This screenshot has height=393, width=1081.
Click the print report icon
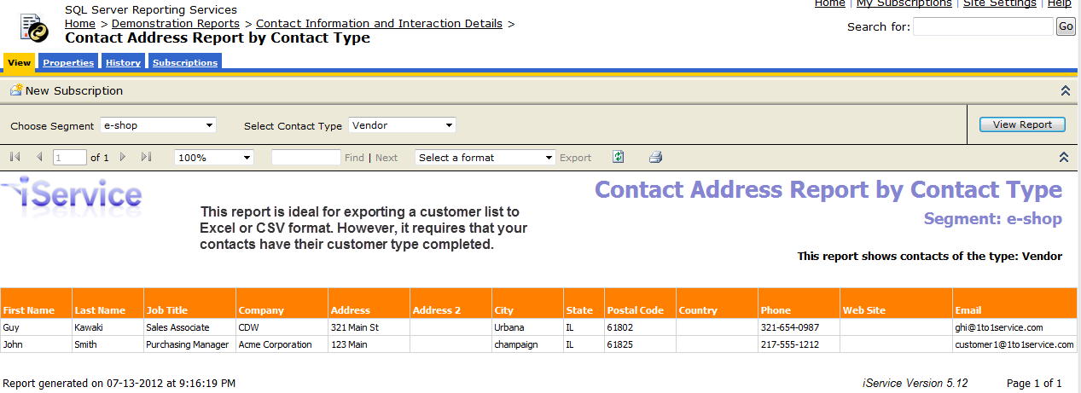click(x=655, y=157)
